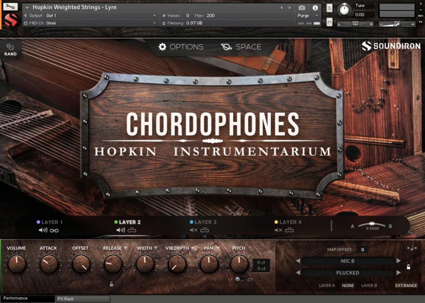Open instrument name dropdown arrow
This screenshot has height=303, width=425.
click(27, 8)
